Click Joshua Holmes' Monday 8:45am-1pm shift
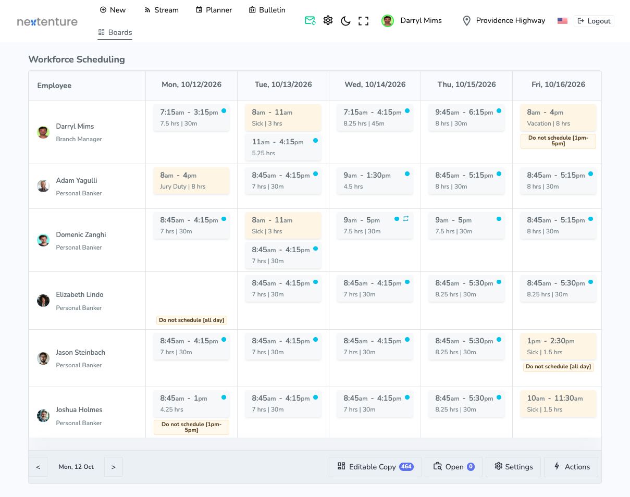The height and width of the screenshot is (497, 630). [191, 404]
